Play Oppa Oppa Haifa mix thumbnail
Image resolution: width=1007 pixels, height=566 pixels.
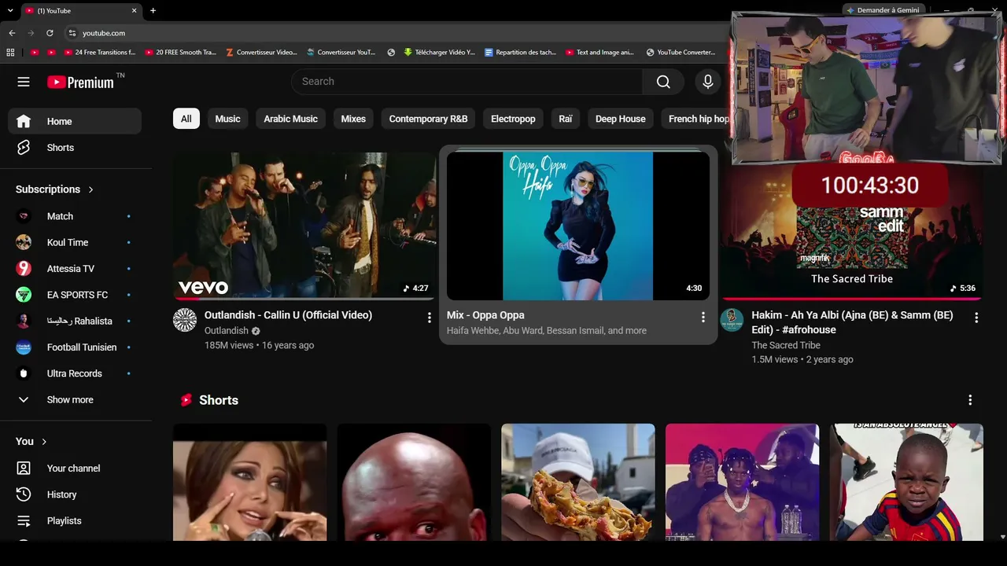(x=578, y=226)
